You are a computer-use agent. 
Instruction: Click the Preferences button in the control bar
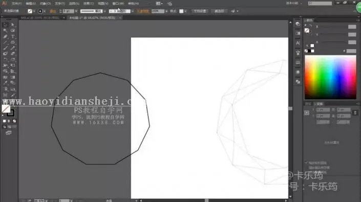(219, 11)
